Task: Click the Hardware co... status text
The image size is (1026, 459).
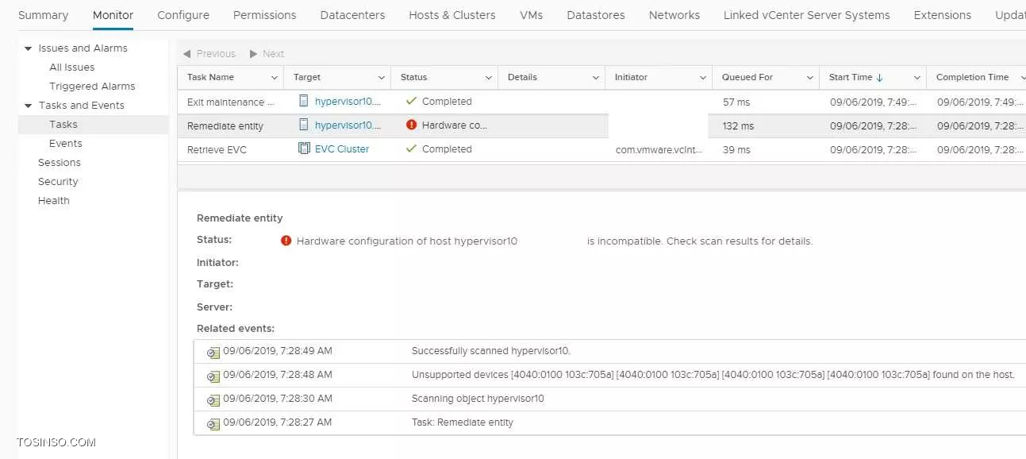Action: pos(455,125)
